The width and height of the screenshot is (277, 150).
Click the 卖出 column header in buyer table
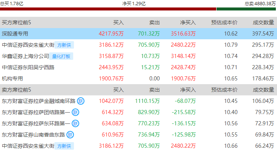[154, 22]
